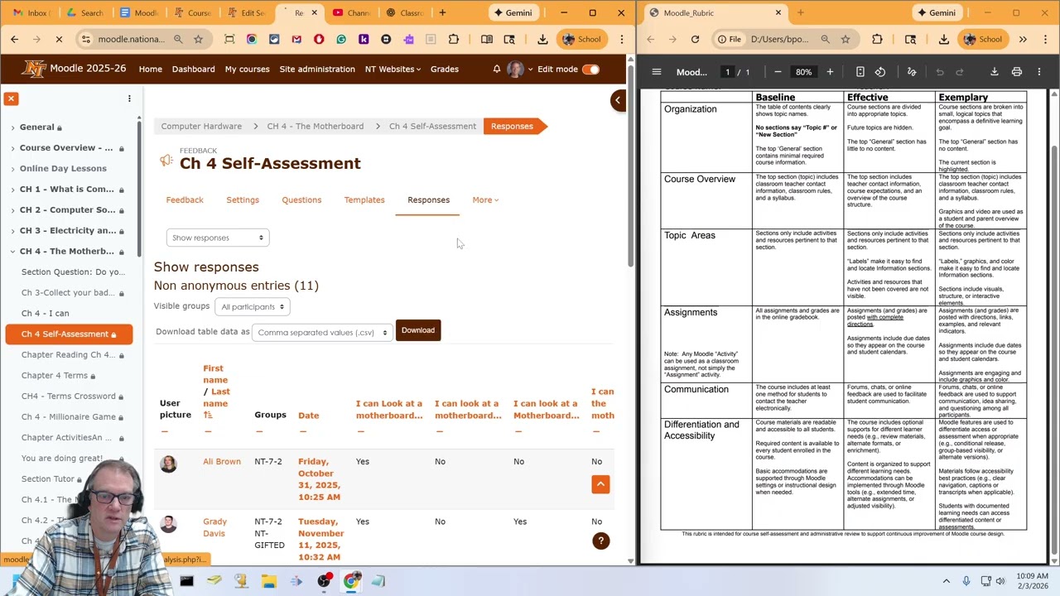Viewport: 1060px width, 596px height.
Task: Zoom out the PDF with minus button
Action: click(x=778, y=72)
